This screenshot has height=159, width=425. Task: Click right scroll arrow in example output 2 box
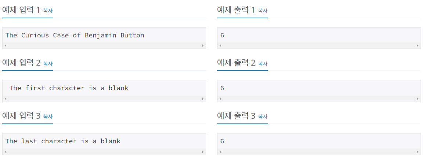tap(417, 99)
